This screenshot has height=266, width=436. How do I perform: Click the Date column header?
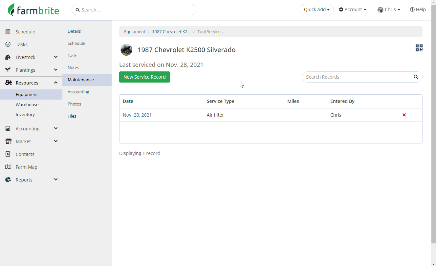(x=128, y=101)
